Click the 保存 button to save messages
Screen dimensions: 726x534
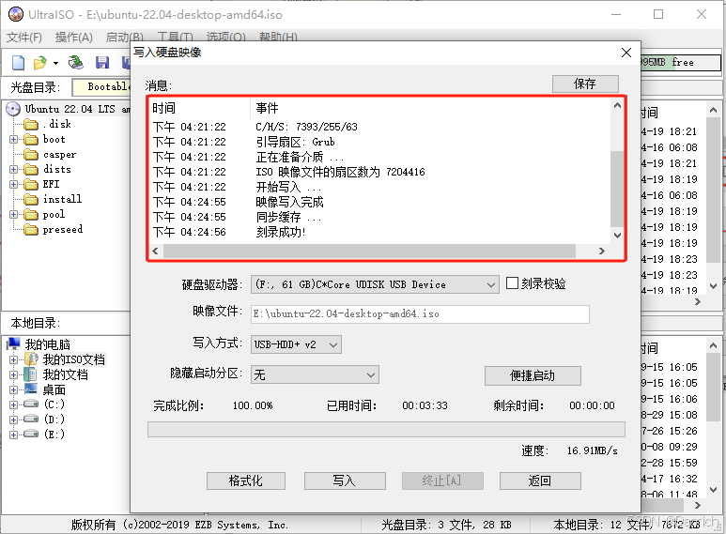585,84
